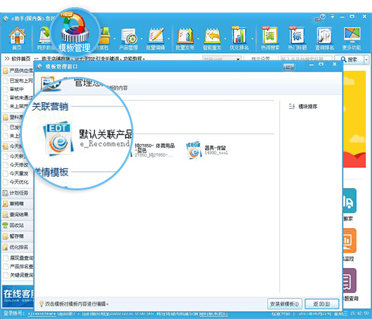
Task: Expand the dropdown arrow beside 优化排名 toolbar
Action: [x=252, y=39]
